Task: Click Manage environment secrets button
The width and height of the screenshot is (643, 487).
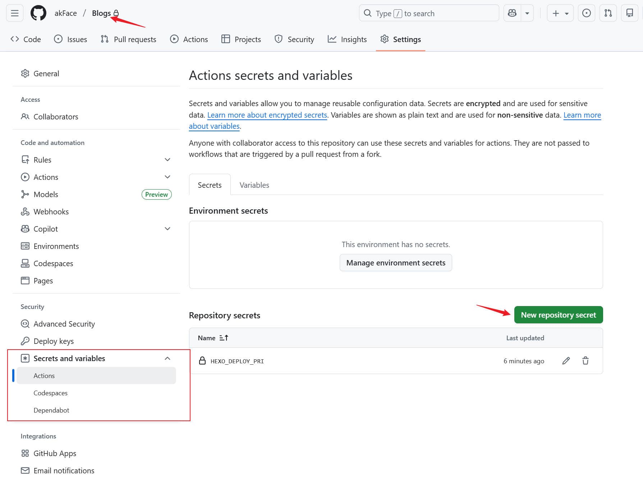Action: point(395,263)
